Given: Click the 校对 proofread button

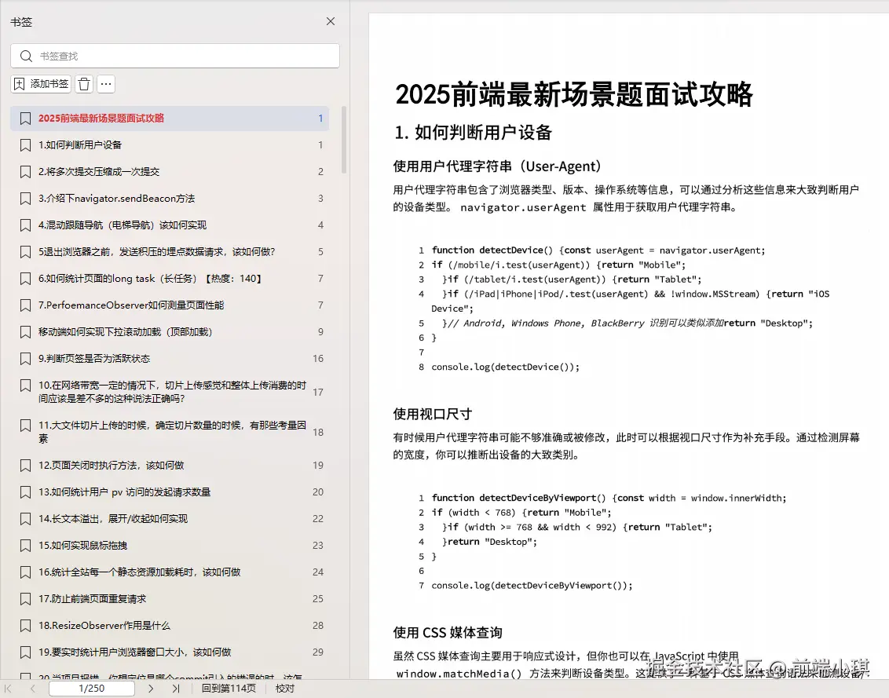Looking at the screenshot, I should pyautogui.click(x=284, y=688).
